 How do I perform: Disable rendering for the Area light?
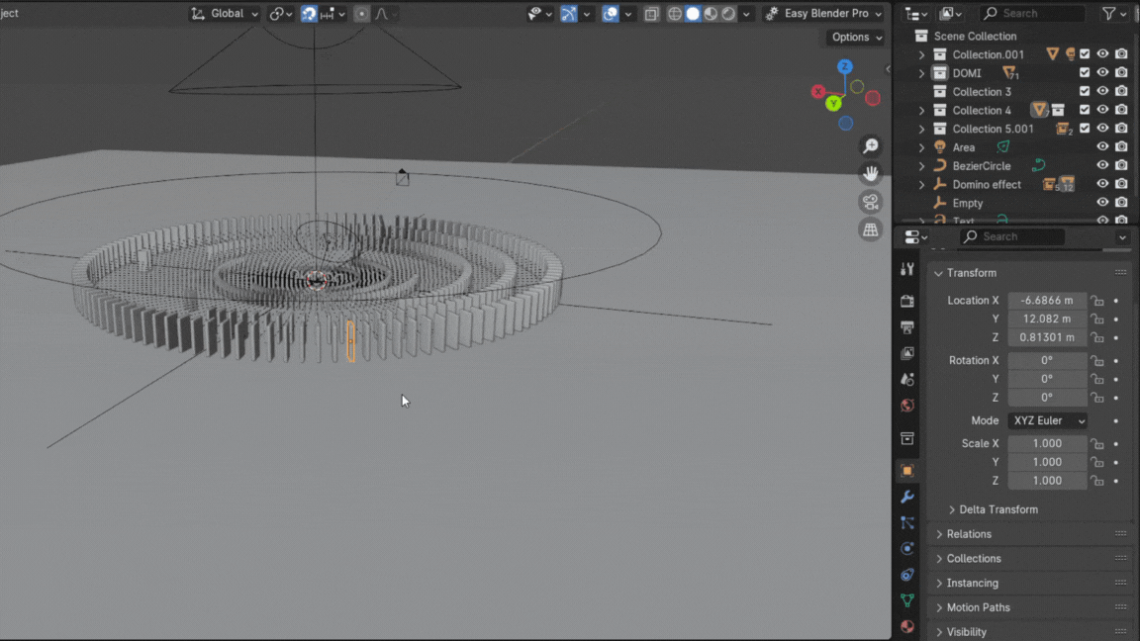click(1121, 147)
